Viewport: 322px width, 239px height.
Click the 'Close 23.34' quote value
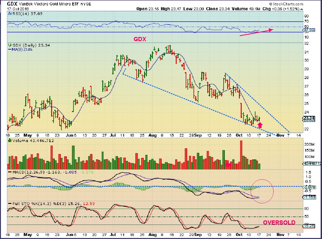point(218,9)
